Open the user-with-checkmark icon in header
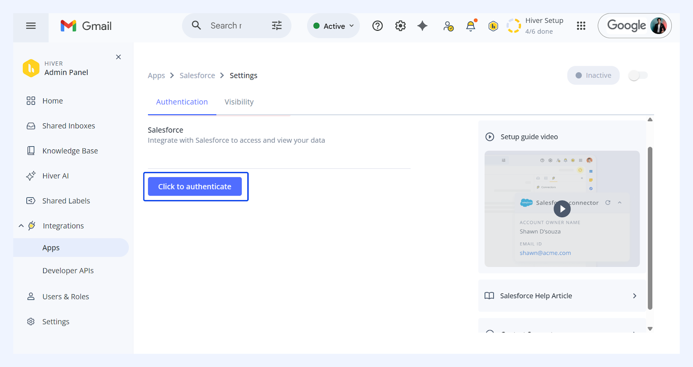Viewport: 693px width, 367px height. (x=448, y=26)
